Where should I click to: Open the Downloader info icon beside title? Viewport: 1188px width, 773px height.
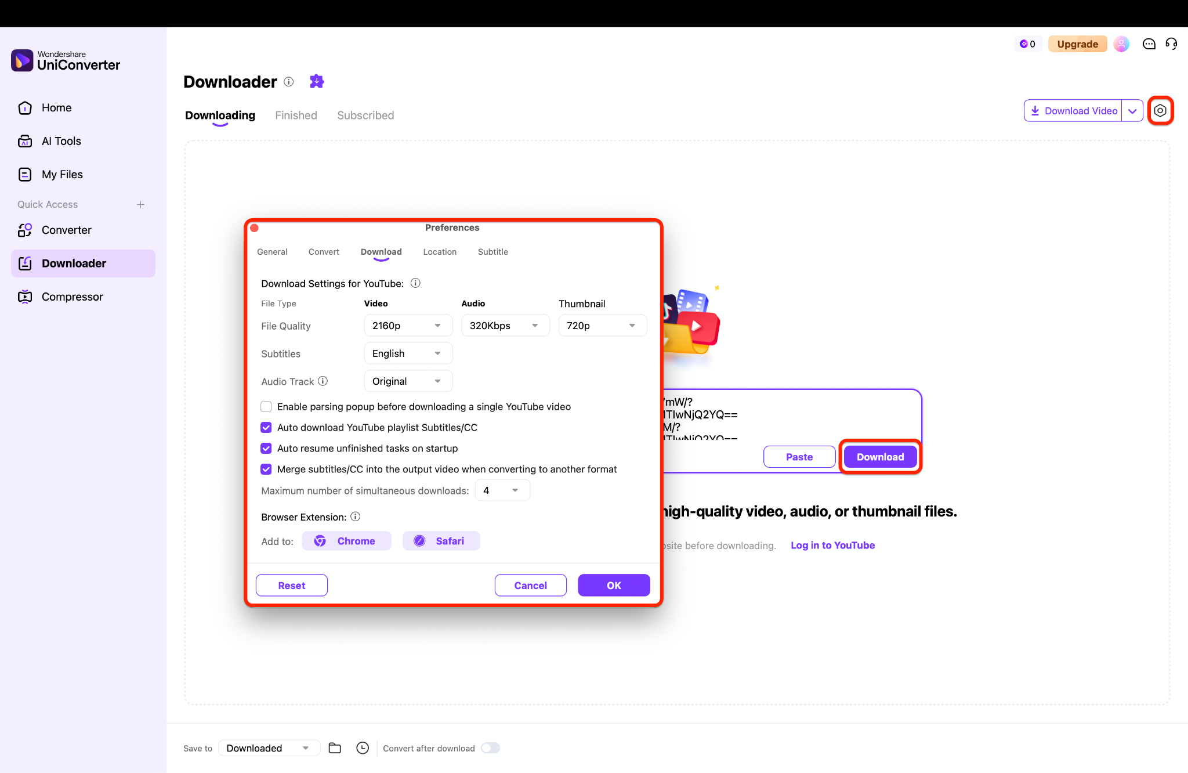(x=288, y=82)
